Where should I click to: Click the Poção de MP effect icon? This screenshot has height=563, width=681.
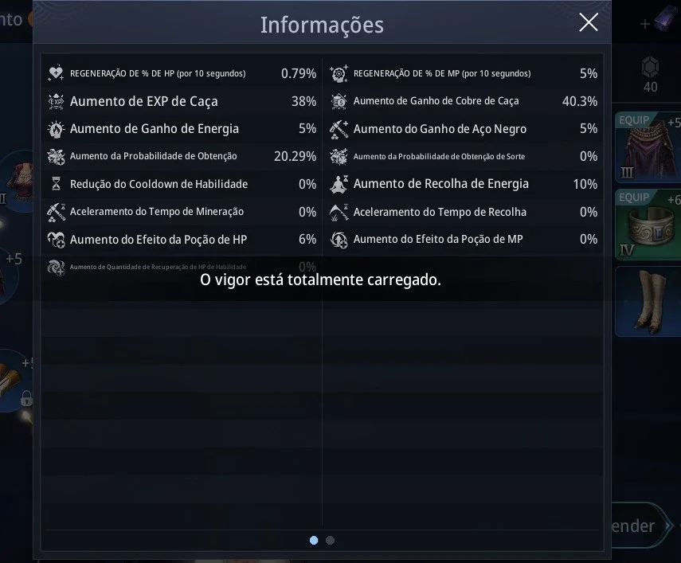tap(339, 239)
